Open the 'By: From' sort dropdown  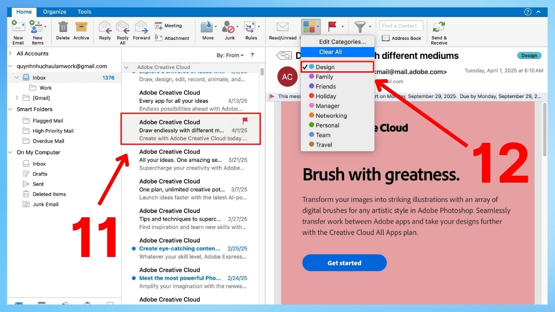point(230,55)
